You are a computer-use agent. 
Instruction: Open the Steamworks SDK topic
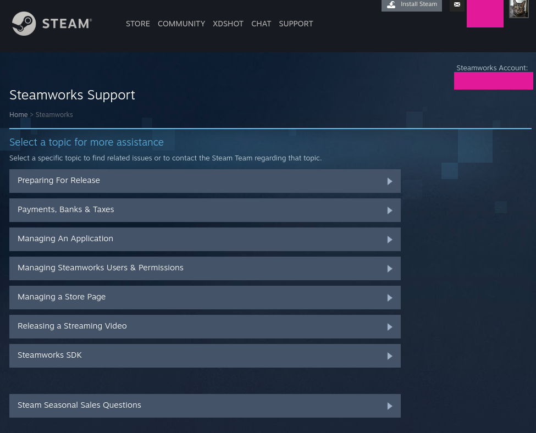pyautogui.click(x=205, y=356)
